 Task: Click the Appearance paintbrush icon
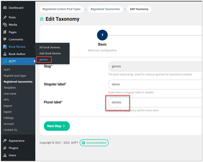click(x=5, y=141)
